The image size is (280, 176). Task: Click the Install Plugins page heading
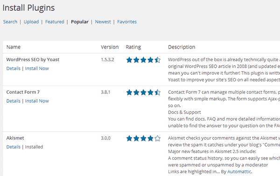(x=28, y=8)
